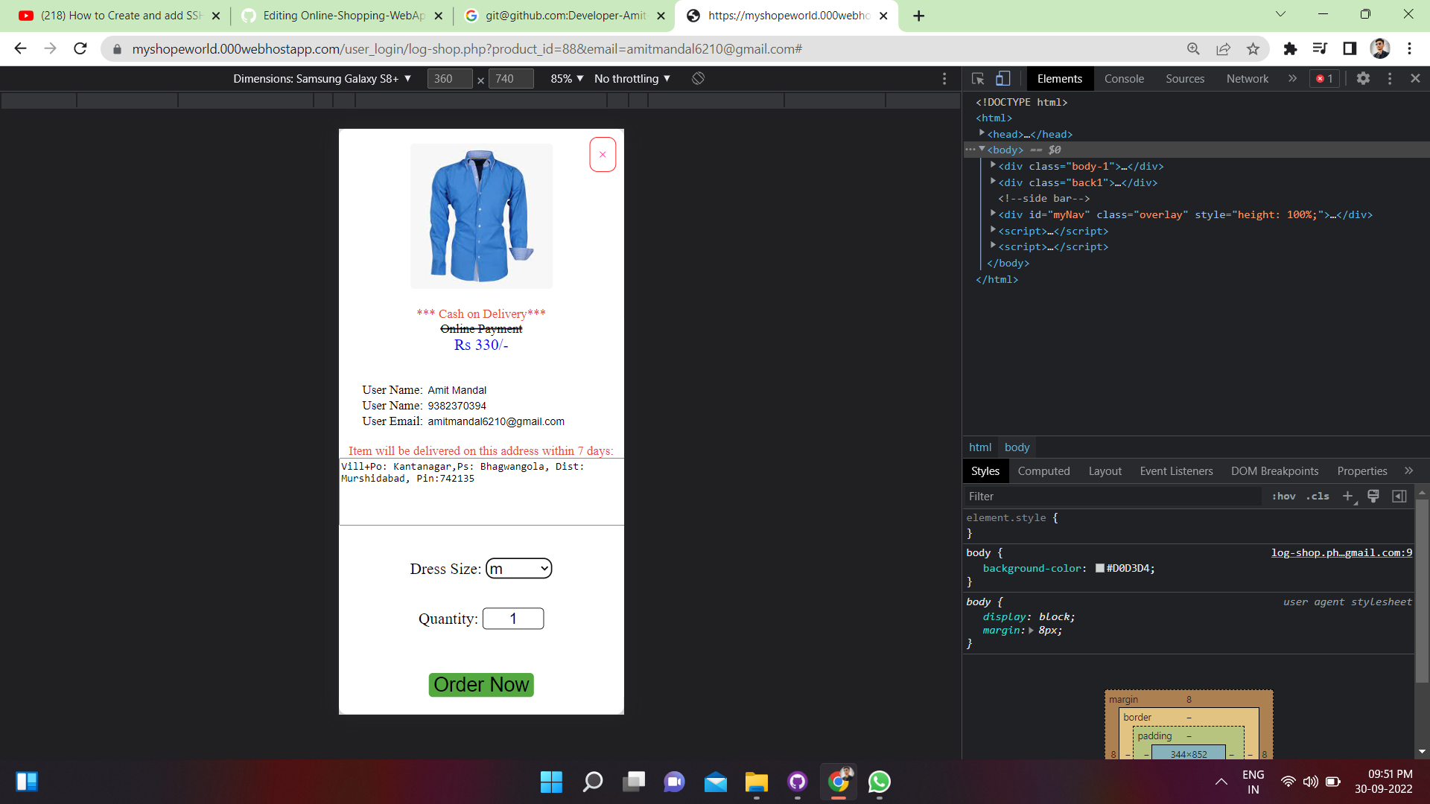Image resolution: width=1430 pixels, height=804 pixels.
Task: Launch WhatsApp from the taskbar
Action: pos(880,782)
